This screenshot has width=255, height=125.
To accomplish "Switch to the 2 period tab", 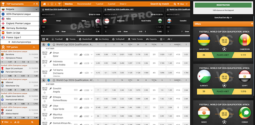I will 111,4.
